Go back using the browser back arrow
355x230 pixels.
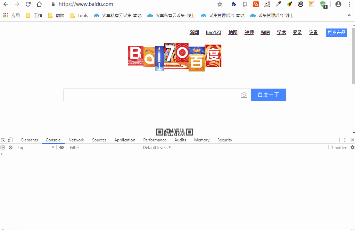(x=6, y=4)
